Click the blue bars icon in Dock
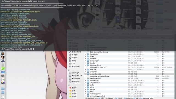The height and width of the screenshot is (99, 176). (3, 72)
